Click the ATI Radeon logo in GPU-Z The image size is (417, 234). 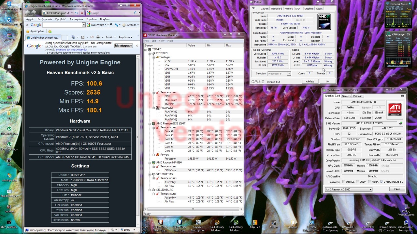tap(395, 109)
